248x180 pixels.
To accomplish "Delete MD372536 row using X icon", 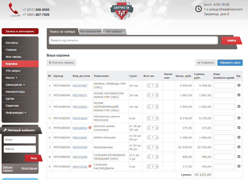I will click(x=239, y=166).
